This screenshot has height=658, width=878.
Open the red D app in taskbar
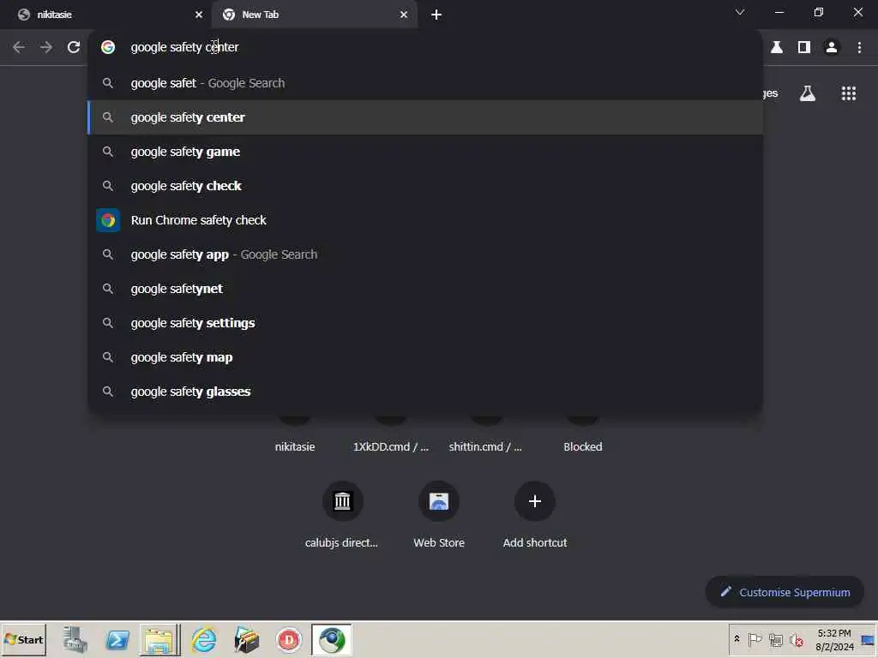pos(289,639)
